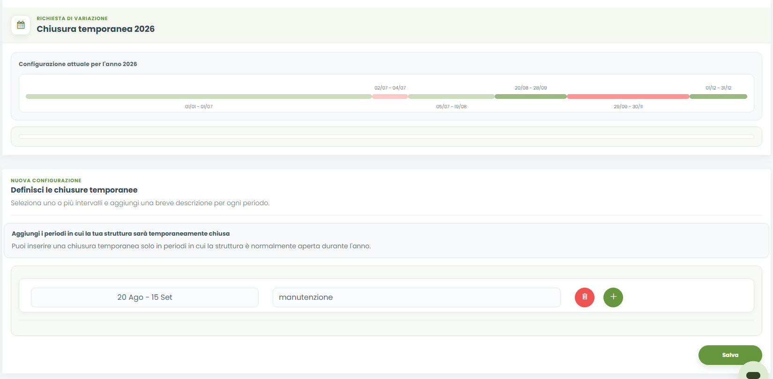Image resolution: width=773 pixels, height=379 pixels.
Task: Select the 01/12 - 31/12 timeline segment
Action: [718, 97]
